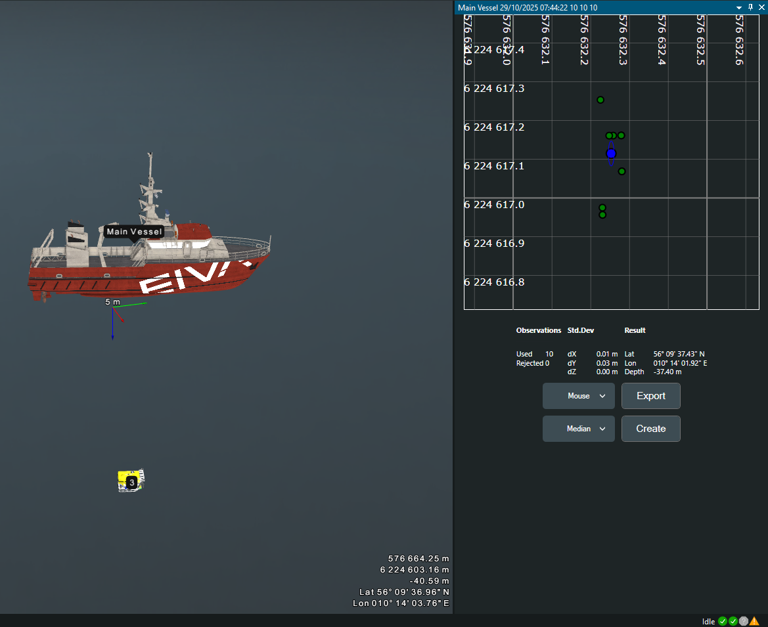The image size is (768, 627).
Task: Select the topmost green observation point near 617.3
Action: click(600, 100)
